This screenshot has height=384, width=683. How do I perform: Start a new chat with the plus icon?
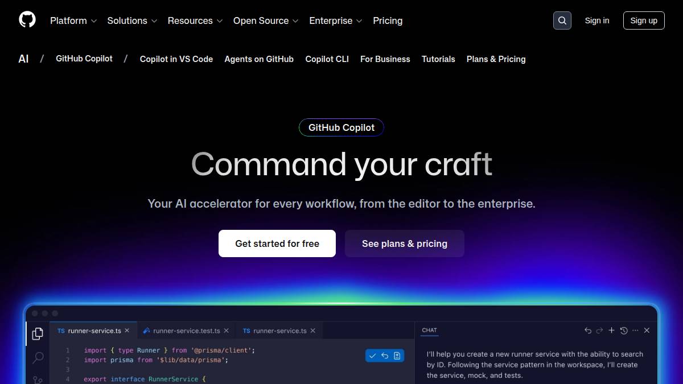click(611, 331)
